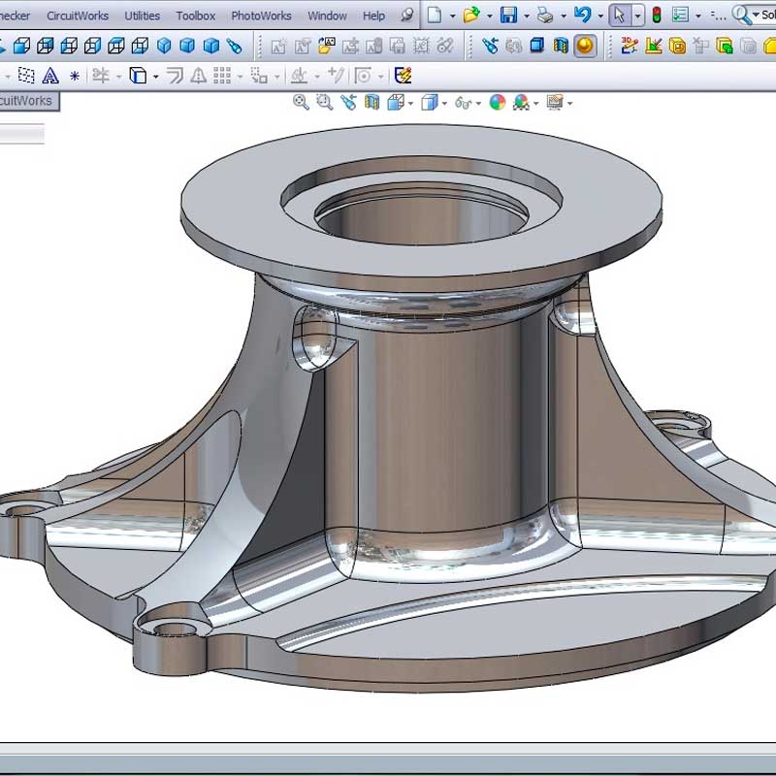This screenshot has height=776, width=776.
Task: Open the Hide/Show Items glasses dropdown
Action: pos(468,102)
